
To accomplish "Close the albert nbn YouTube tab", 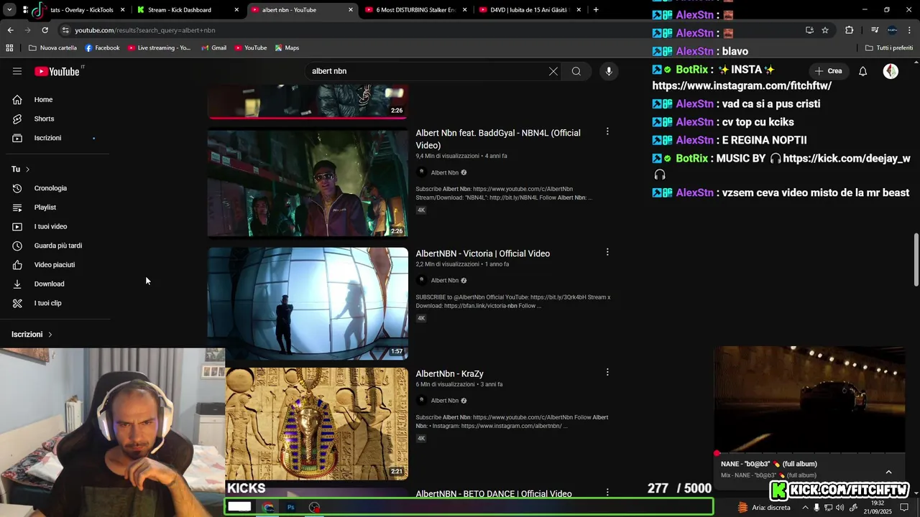I will point(351,10).
